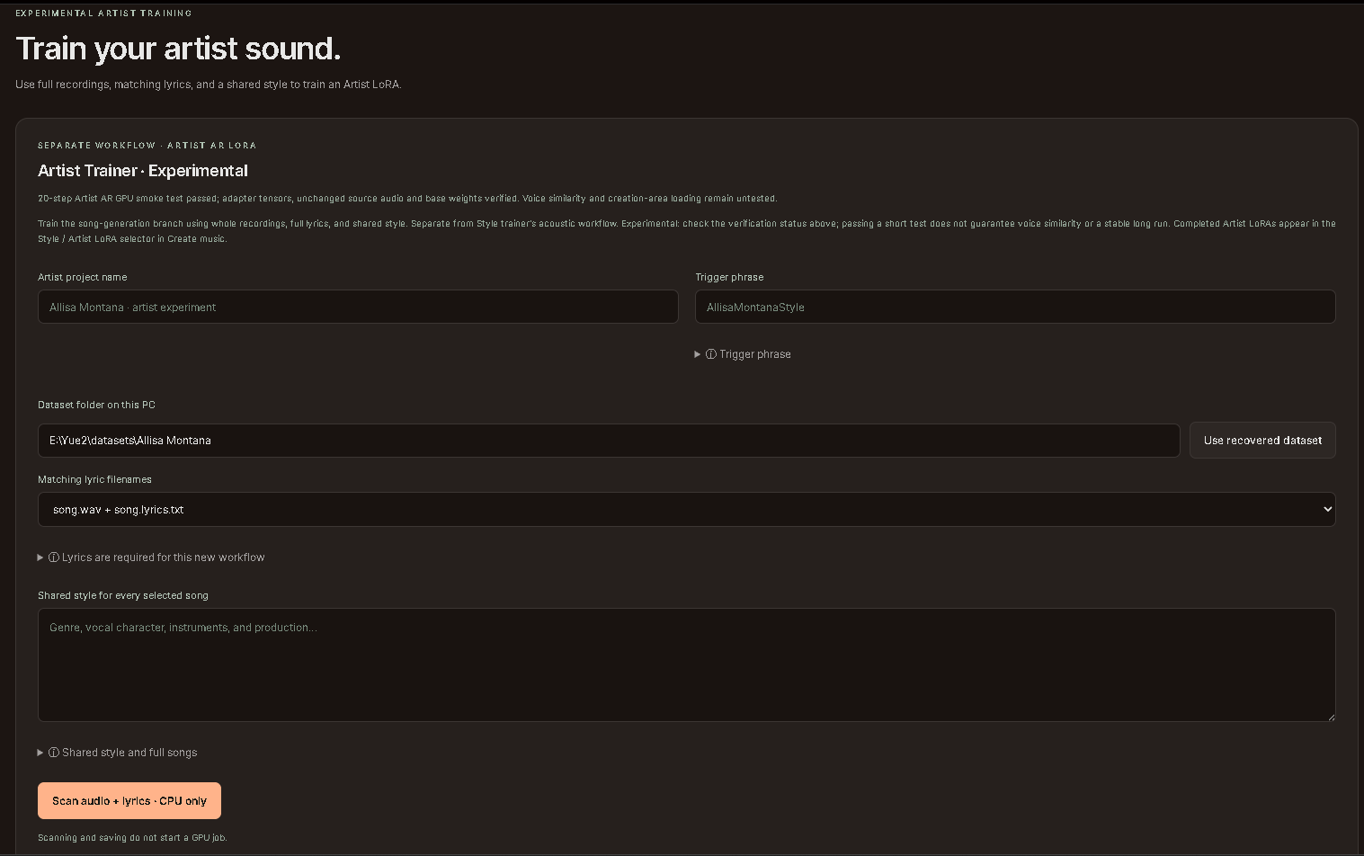Click the Shared style text area
The image size is (1364, 856).
coord(686,664)
